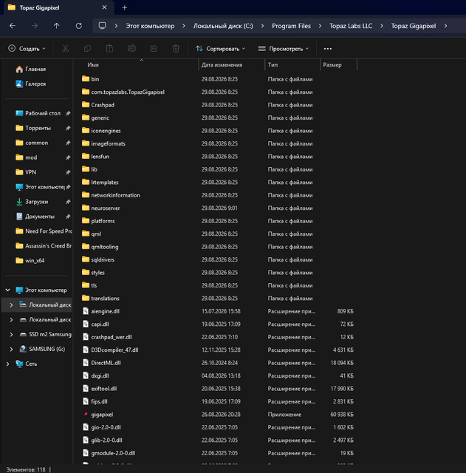Collapse Этот компьютер tree node
Image resolution: width=466 pixels, height=473 pixels.
click(x=8, y=290)
